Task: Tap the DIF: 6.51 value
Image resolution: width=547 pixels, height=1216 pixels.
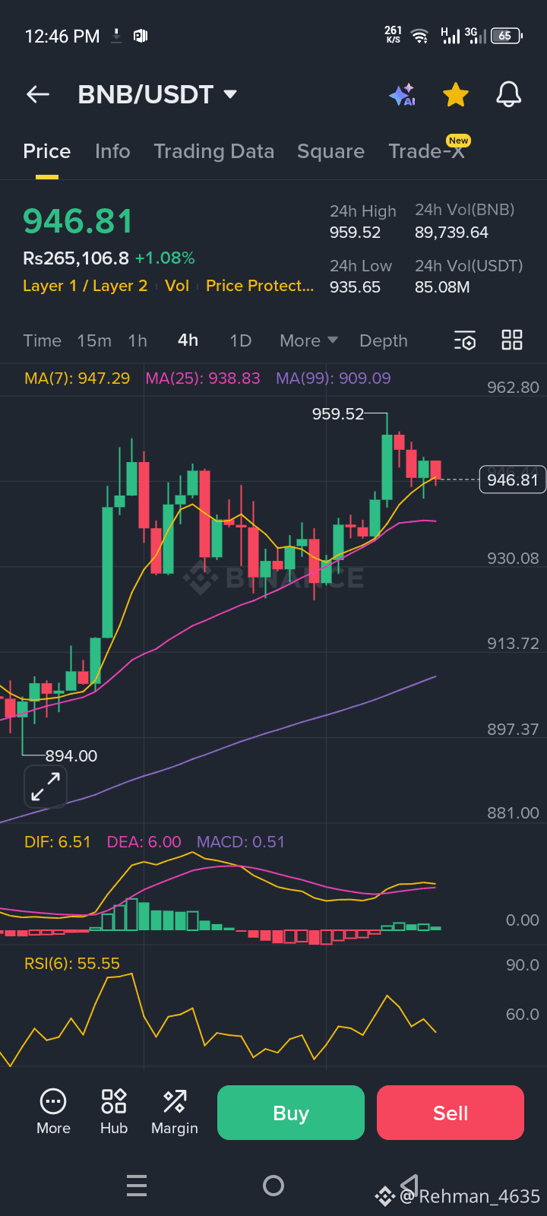Action: click(58, 842)
